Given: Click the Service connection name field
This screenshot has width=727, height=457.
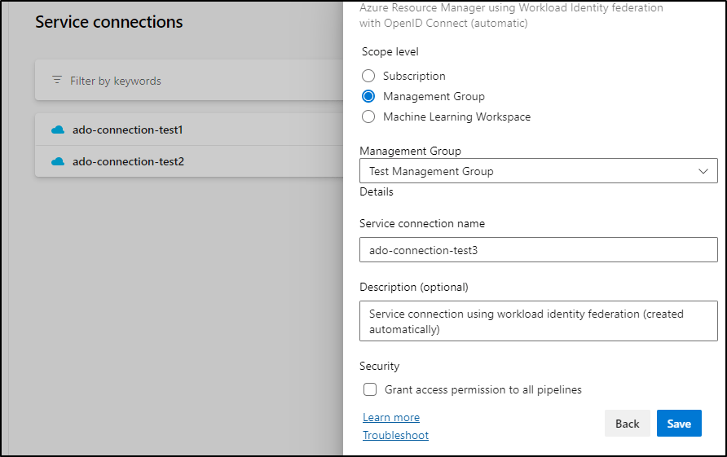Looking at the screenshot, I should [538, 250].
